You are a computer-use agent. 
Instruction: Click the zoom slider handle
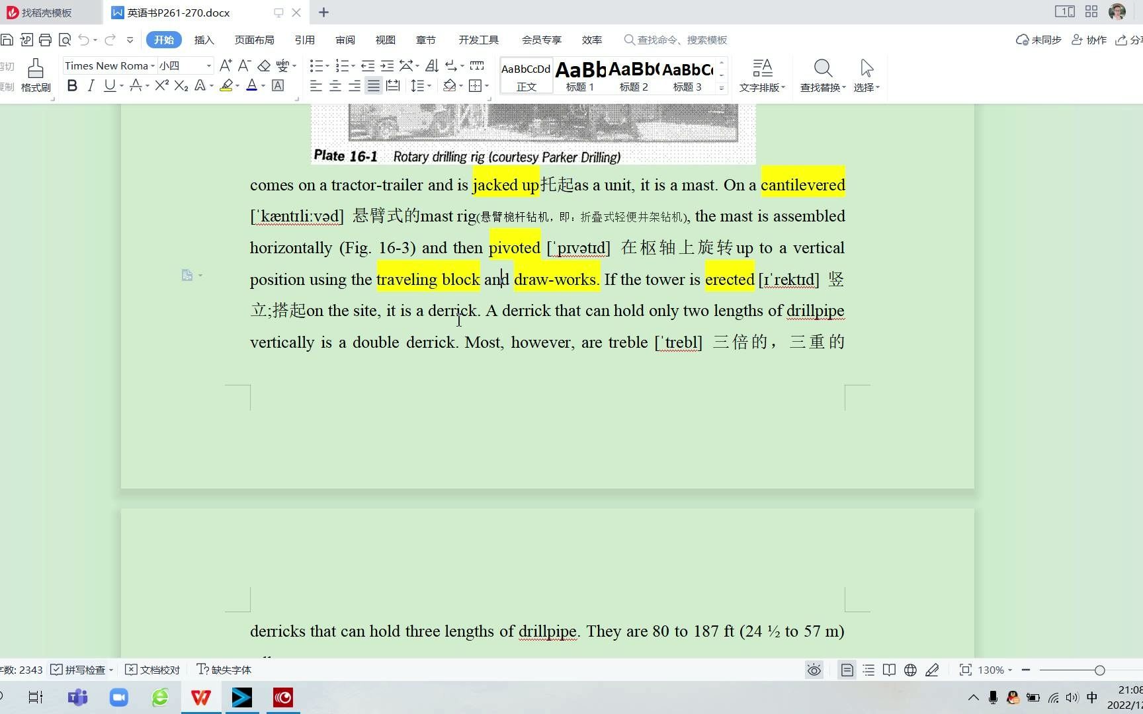point(1099,670)
